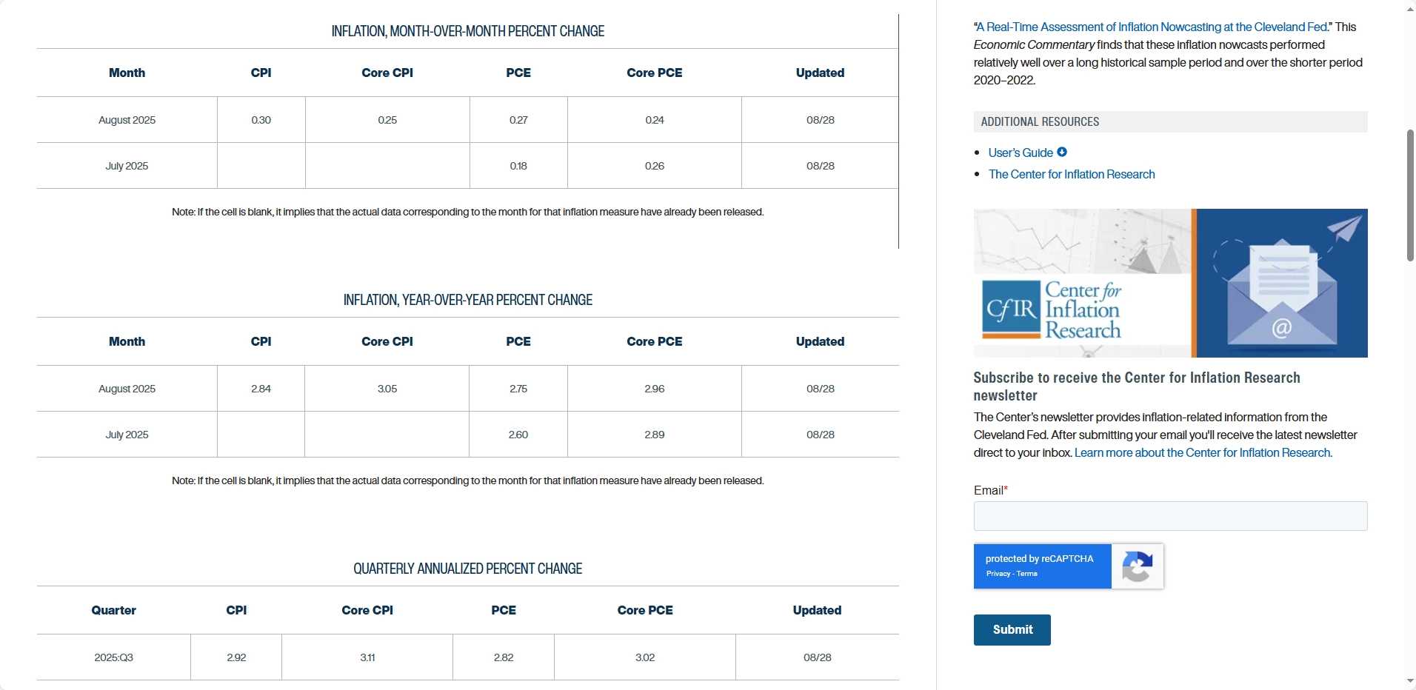Viewport: 1416px width, 690px height.
Task: Click the User's Guide download arrow icon
Action: [1062, 152]
